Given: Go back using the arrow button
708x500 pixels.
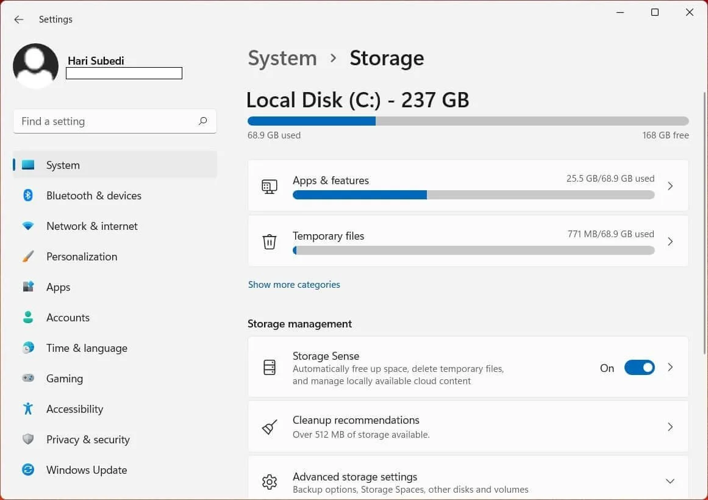Looking at the screenshot, I should pyautogui.click(x=18, y=19).
